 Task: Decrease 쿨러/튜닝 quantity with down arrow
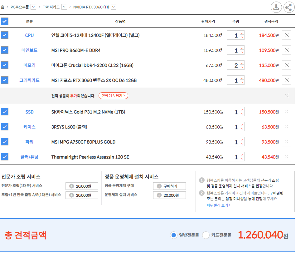point(242,159)
